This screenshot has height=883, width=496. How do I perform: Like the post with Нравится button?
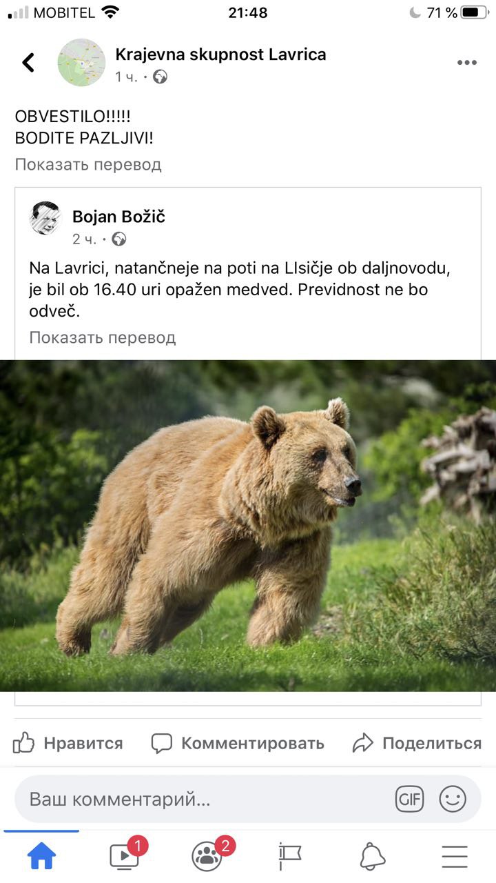(x=68, y=743)
